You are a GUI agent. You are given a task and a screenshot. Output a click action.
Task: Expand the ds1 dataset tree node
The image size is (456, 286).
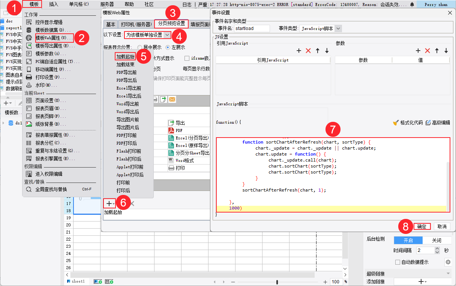pyautogui.click(x=4, y=123)
